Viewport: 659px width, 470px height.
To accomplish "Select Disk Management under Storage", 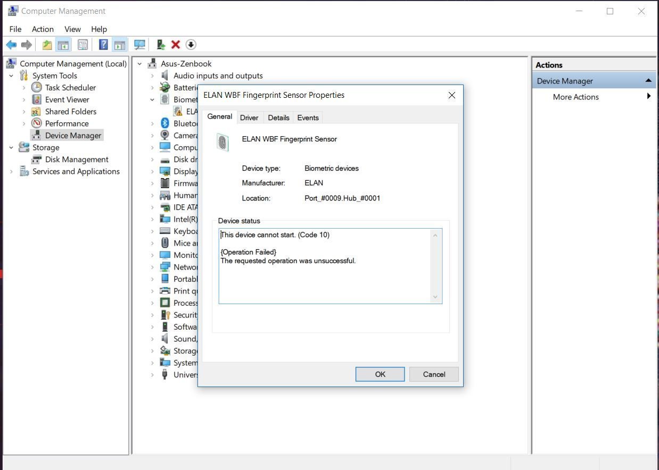I will 77,160.
